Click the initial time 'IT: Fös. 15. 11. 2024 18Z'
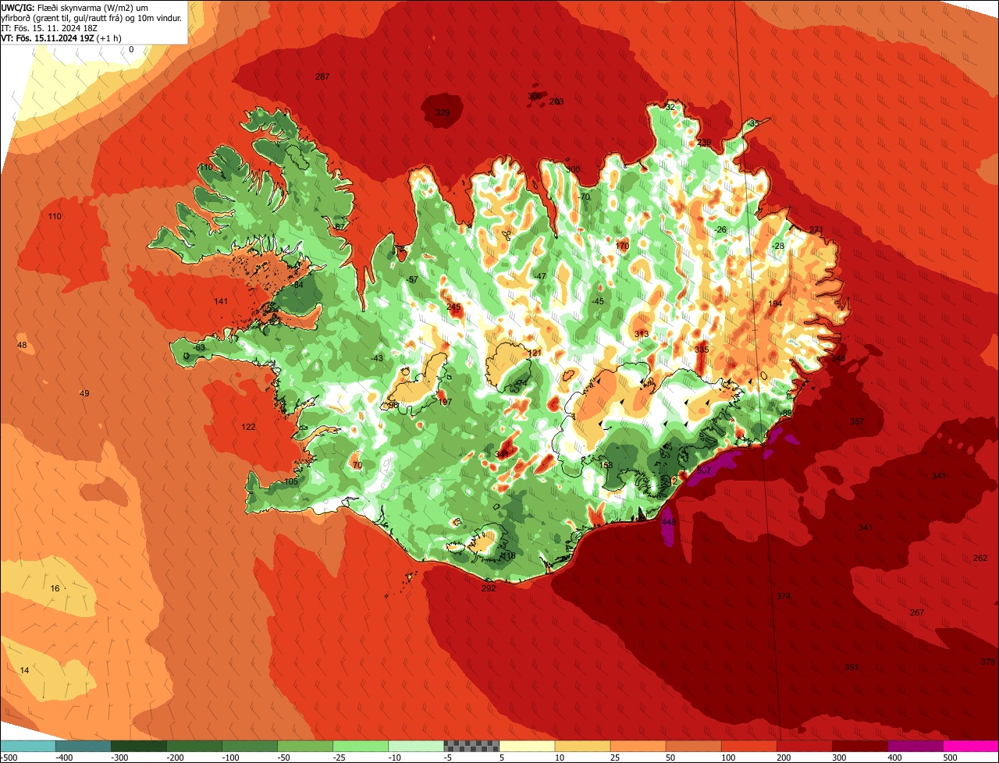 [48, 28]
